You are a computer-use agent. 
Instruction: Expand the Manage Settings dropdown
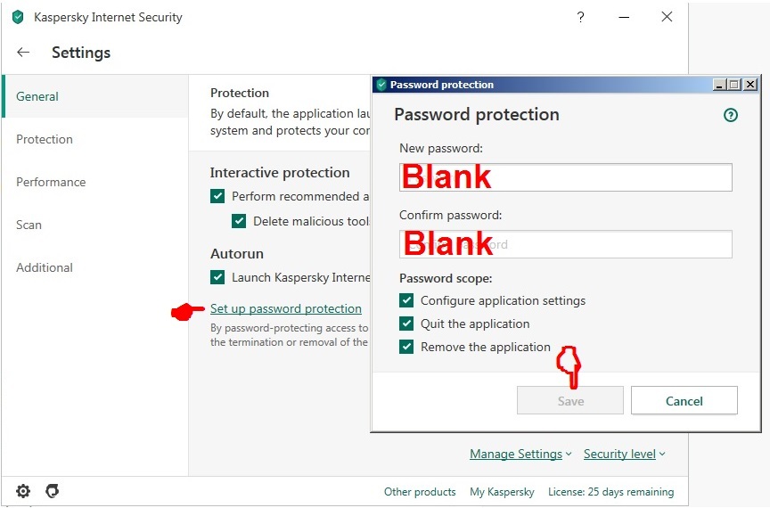pos(520,454)
